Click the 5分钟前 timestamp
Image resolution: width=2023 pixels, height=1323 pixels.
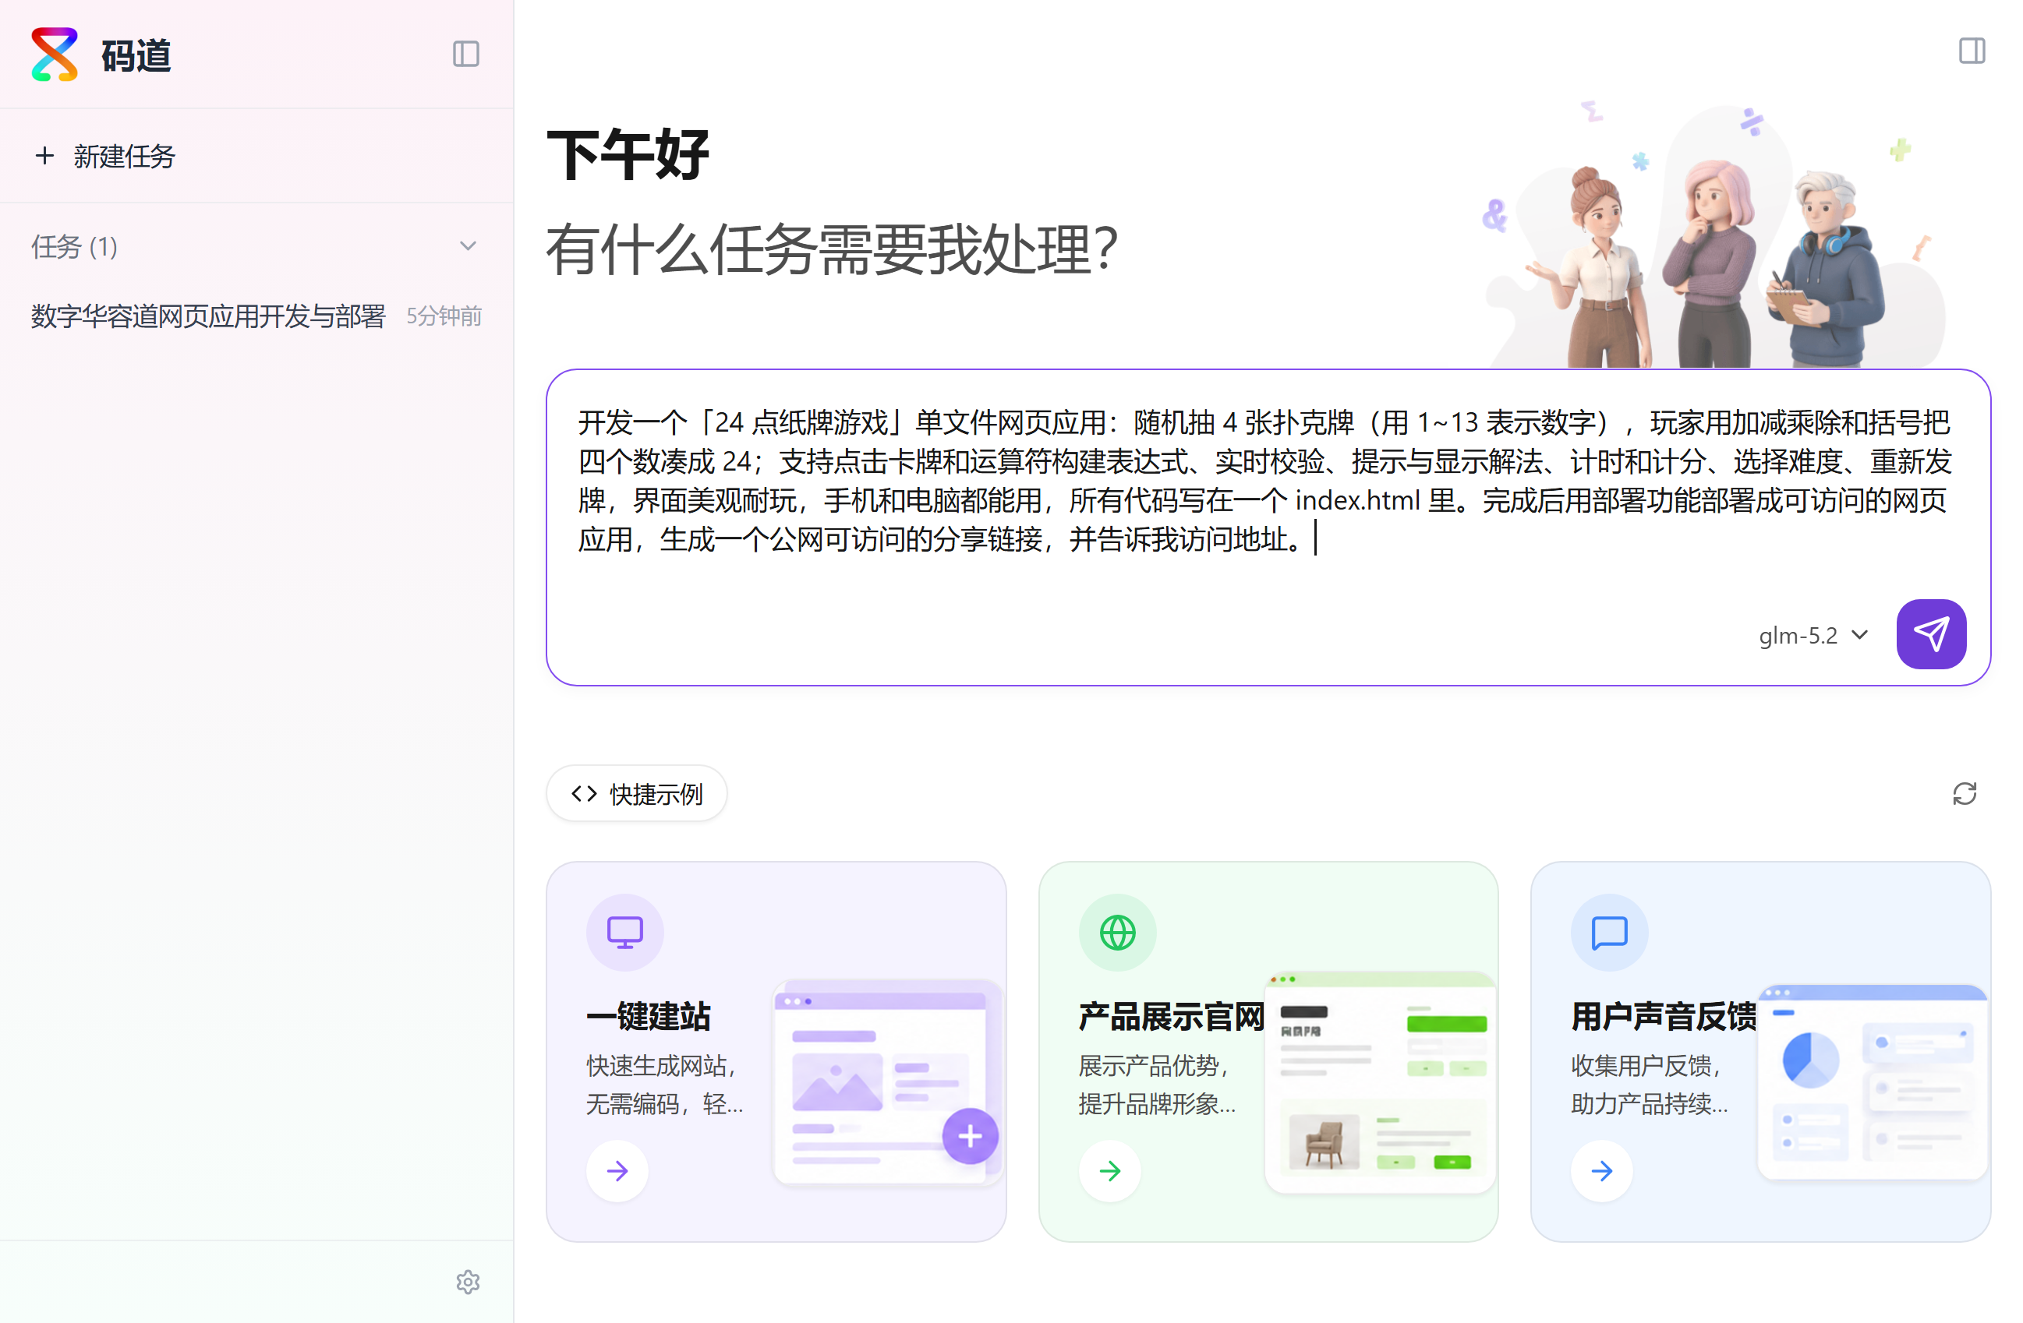point(444,316)
